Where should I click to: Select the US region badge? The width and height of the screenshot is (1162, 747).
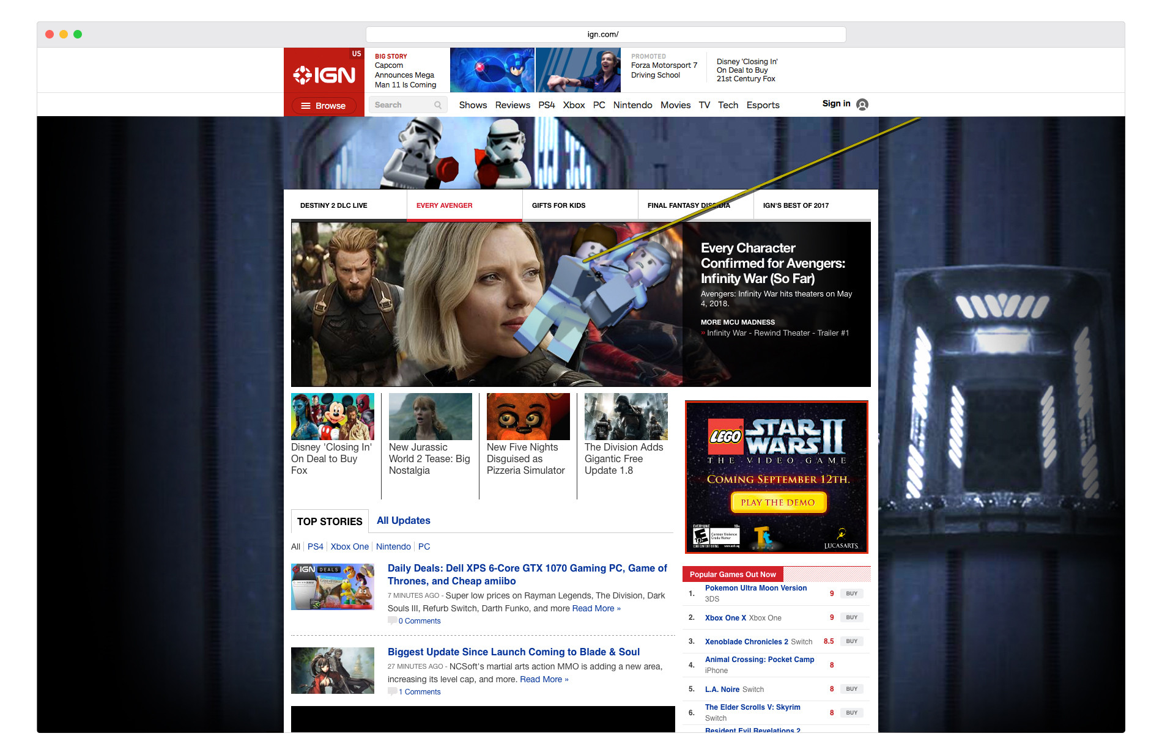(x=356, y=54)
